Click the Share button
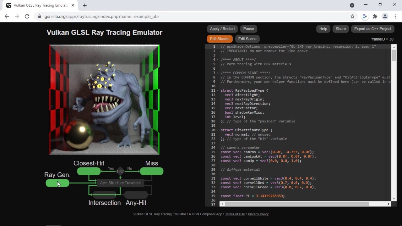The image size is (402, 226). pos(340,29)
